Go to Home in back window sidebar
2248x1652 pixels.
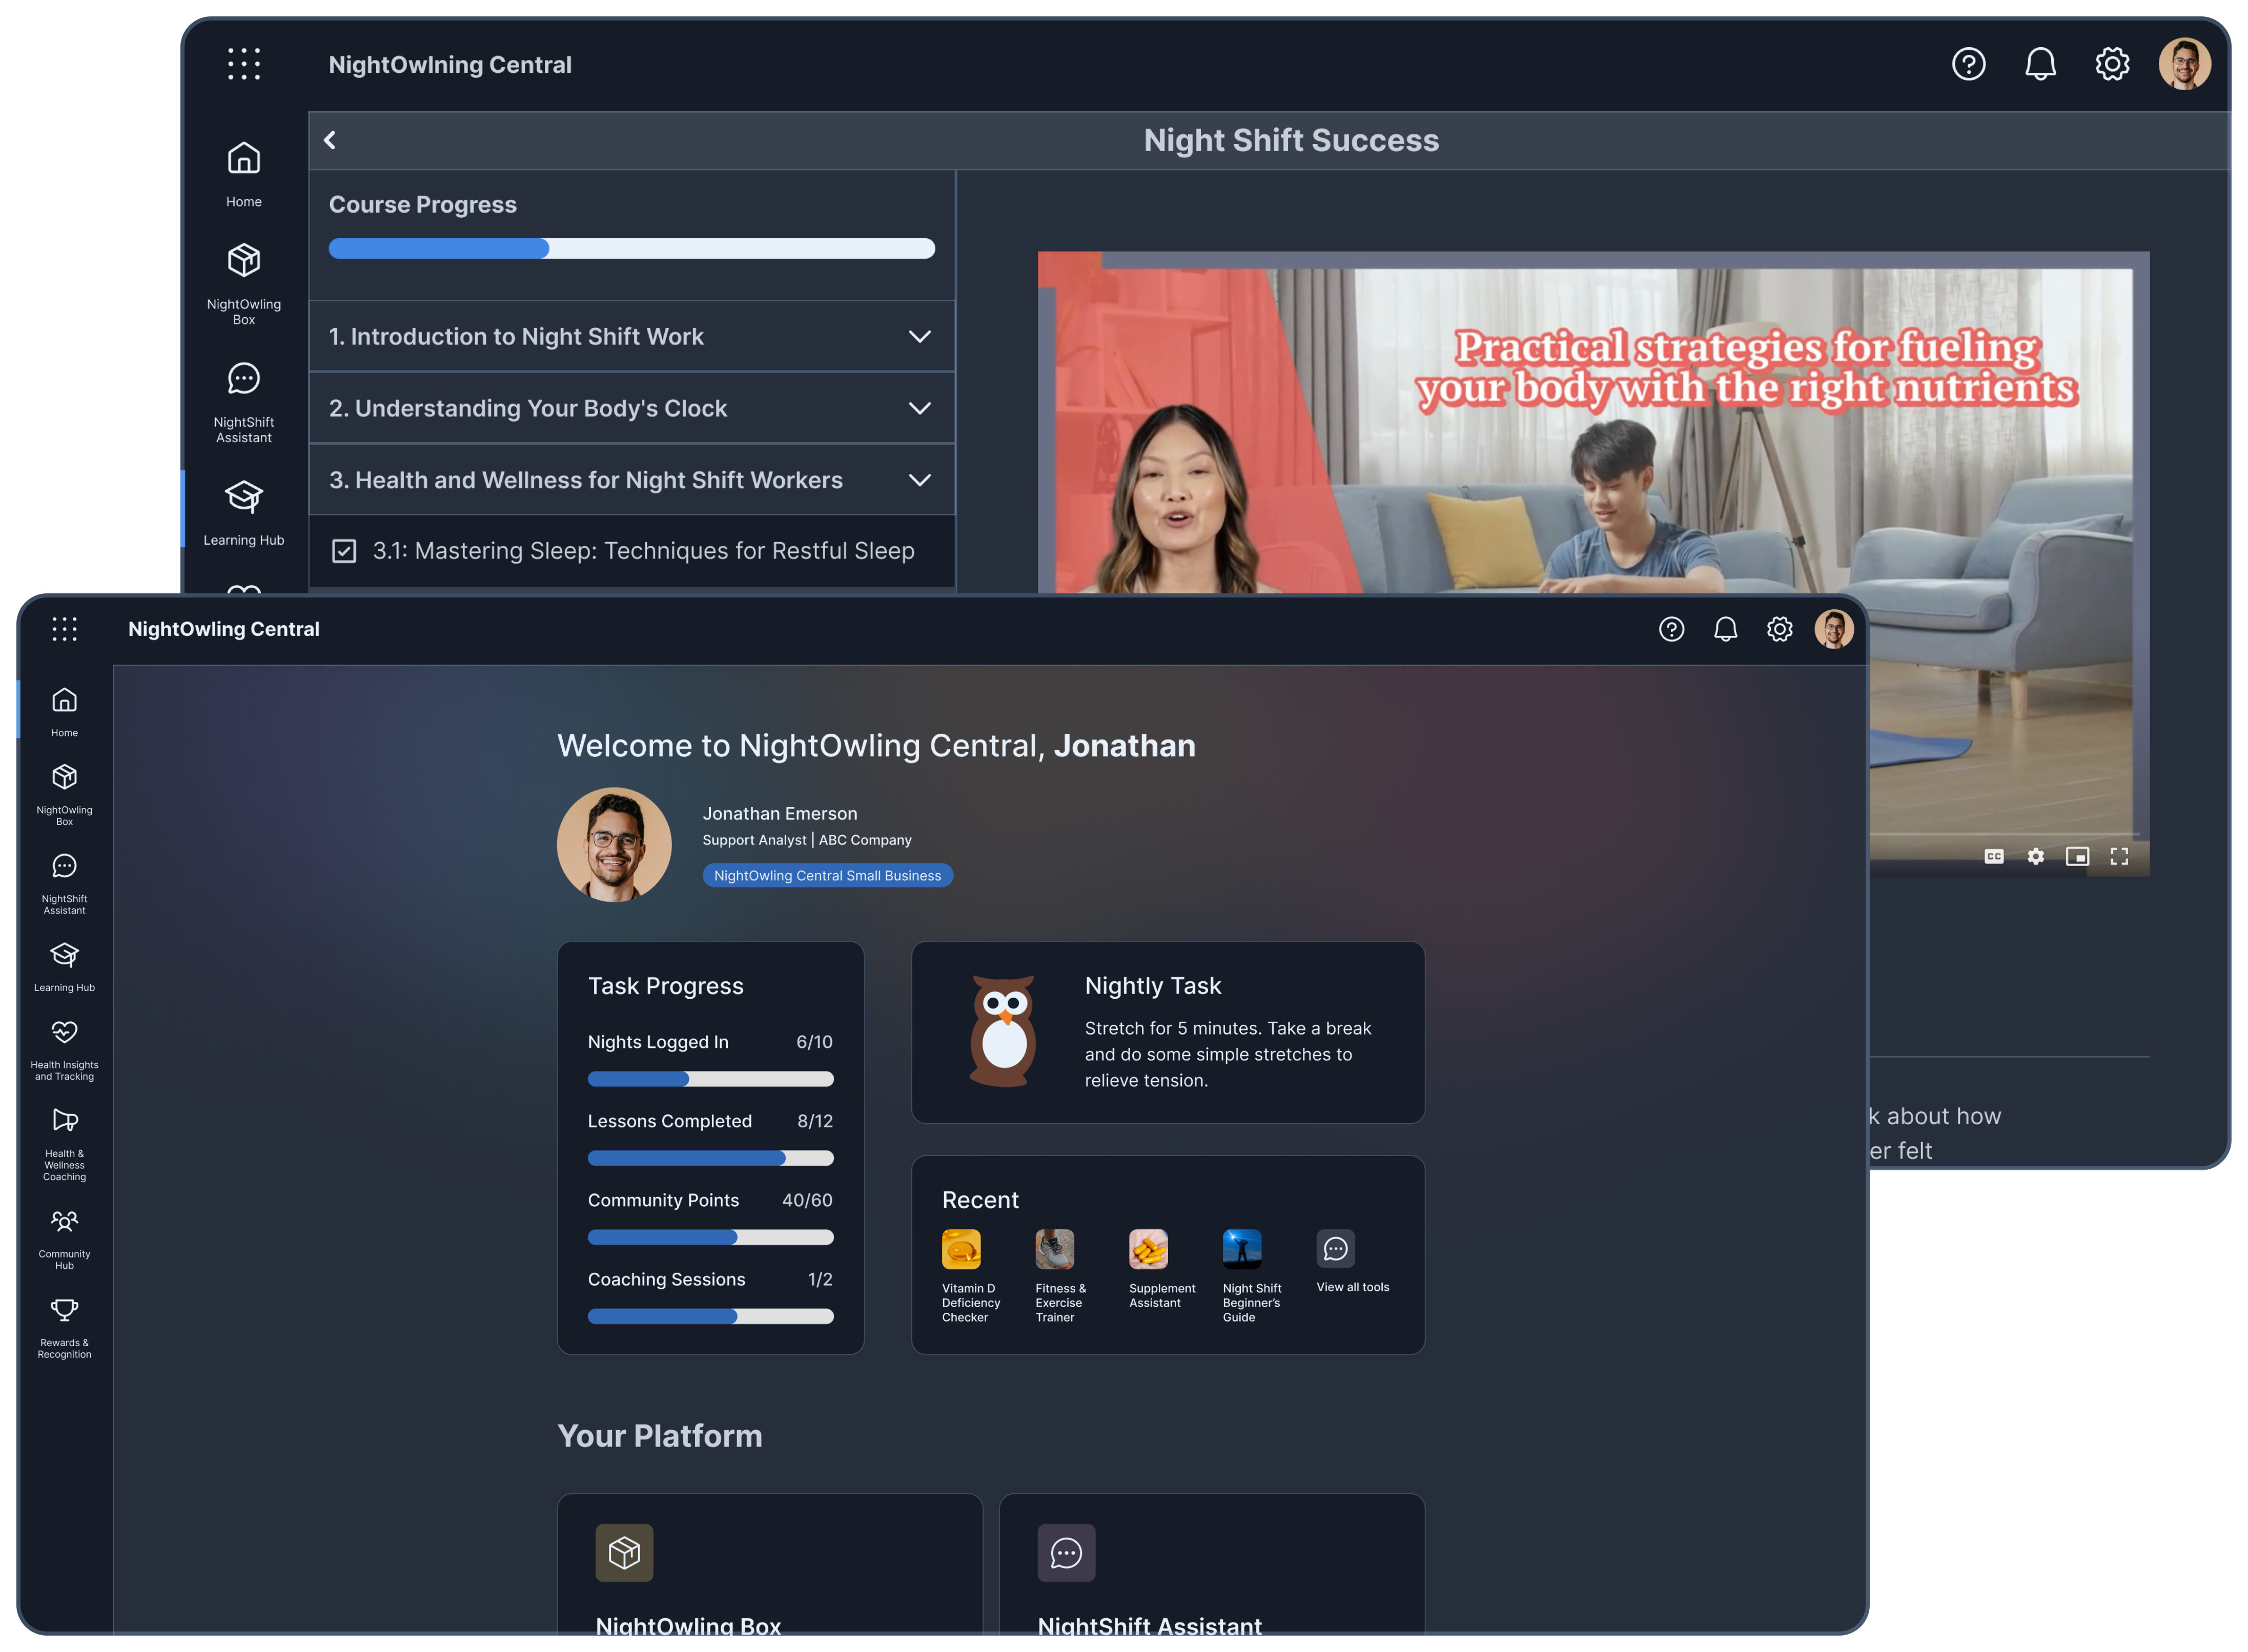click(x=244, y=174)
